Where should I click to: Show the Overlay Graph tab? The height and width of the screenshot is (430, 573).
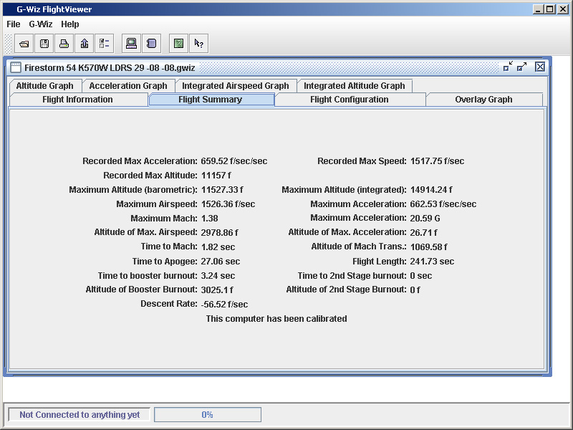484,100
